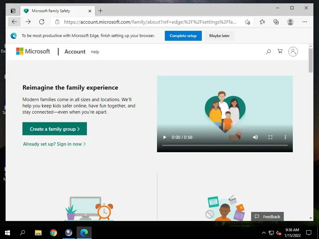Click the Edge logo in setup banner
The image size is (319, 239).
[14, 36]
